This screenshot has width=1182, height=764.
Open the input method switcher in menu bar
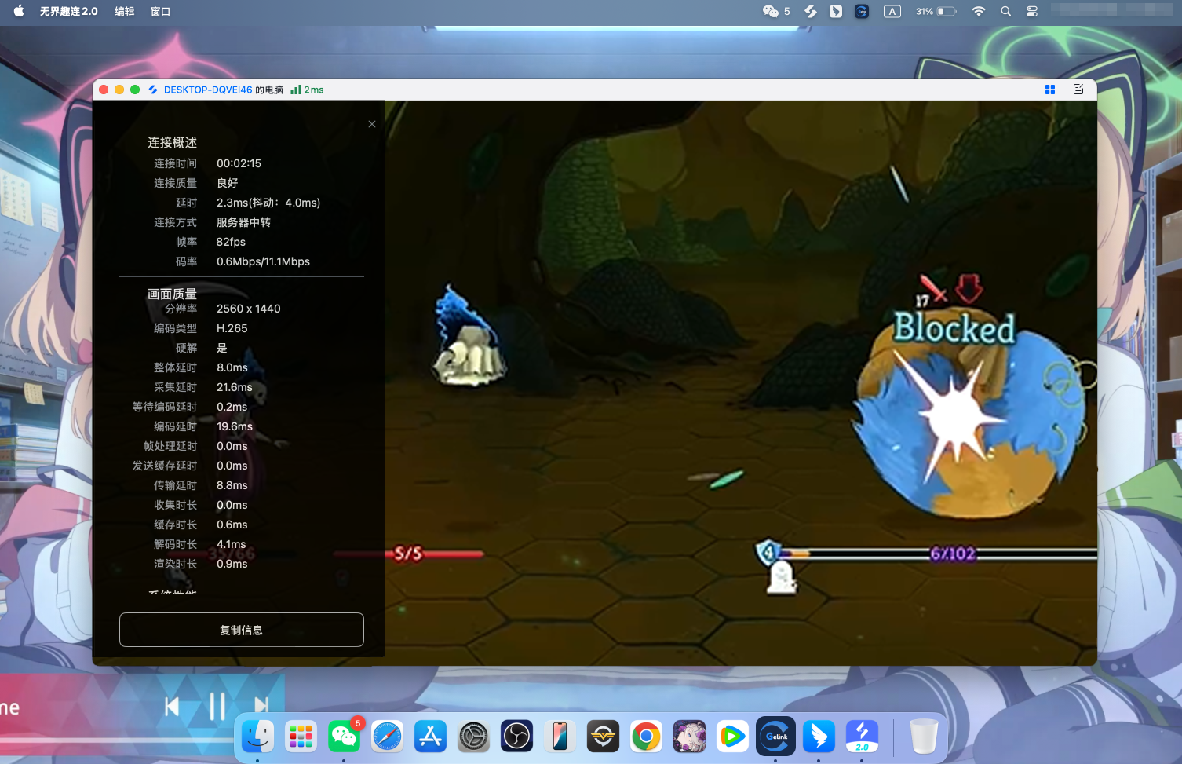(892, 11)
